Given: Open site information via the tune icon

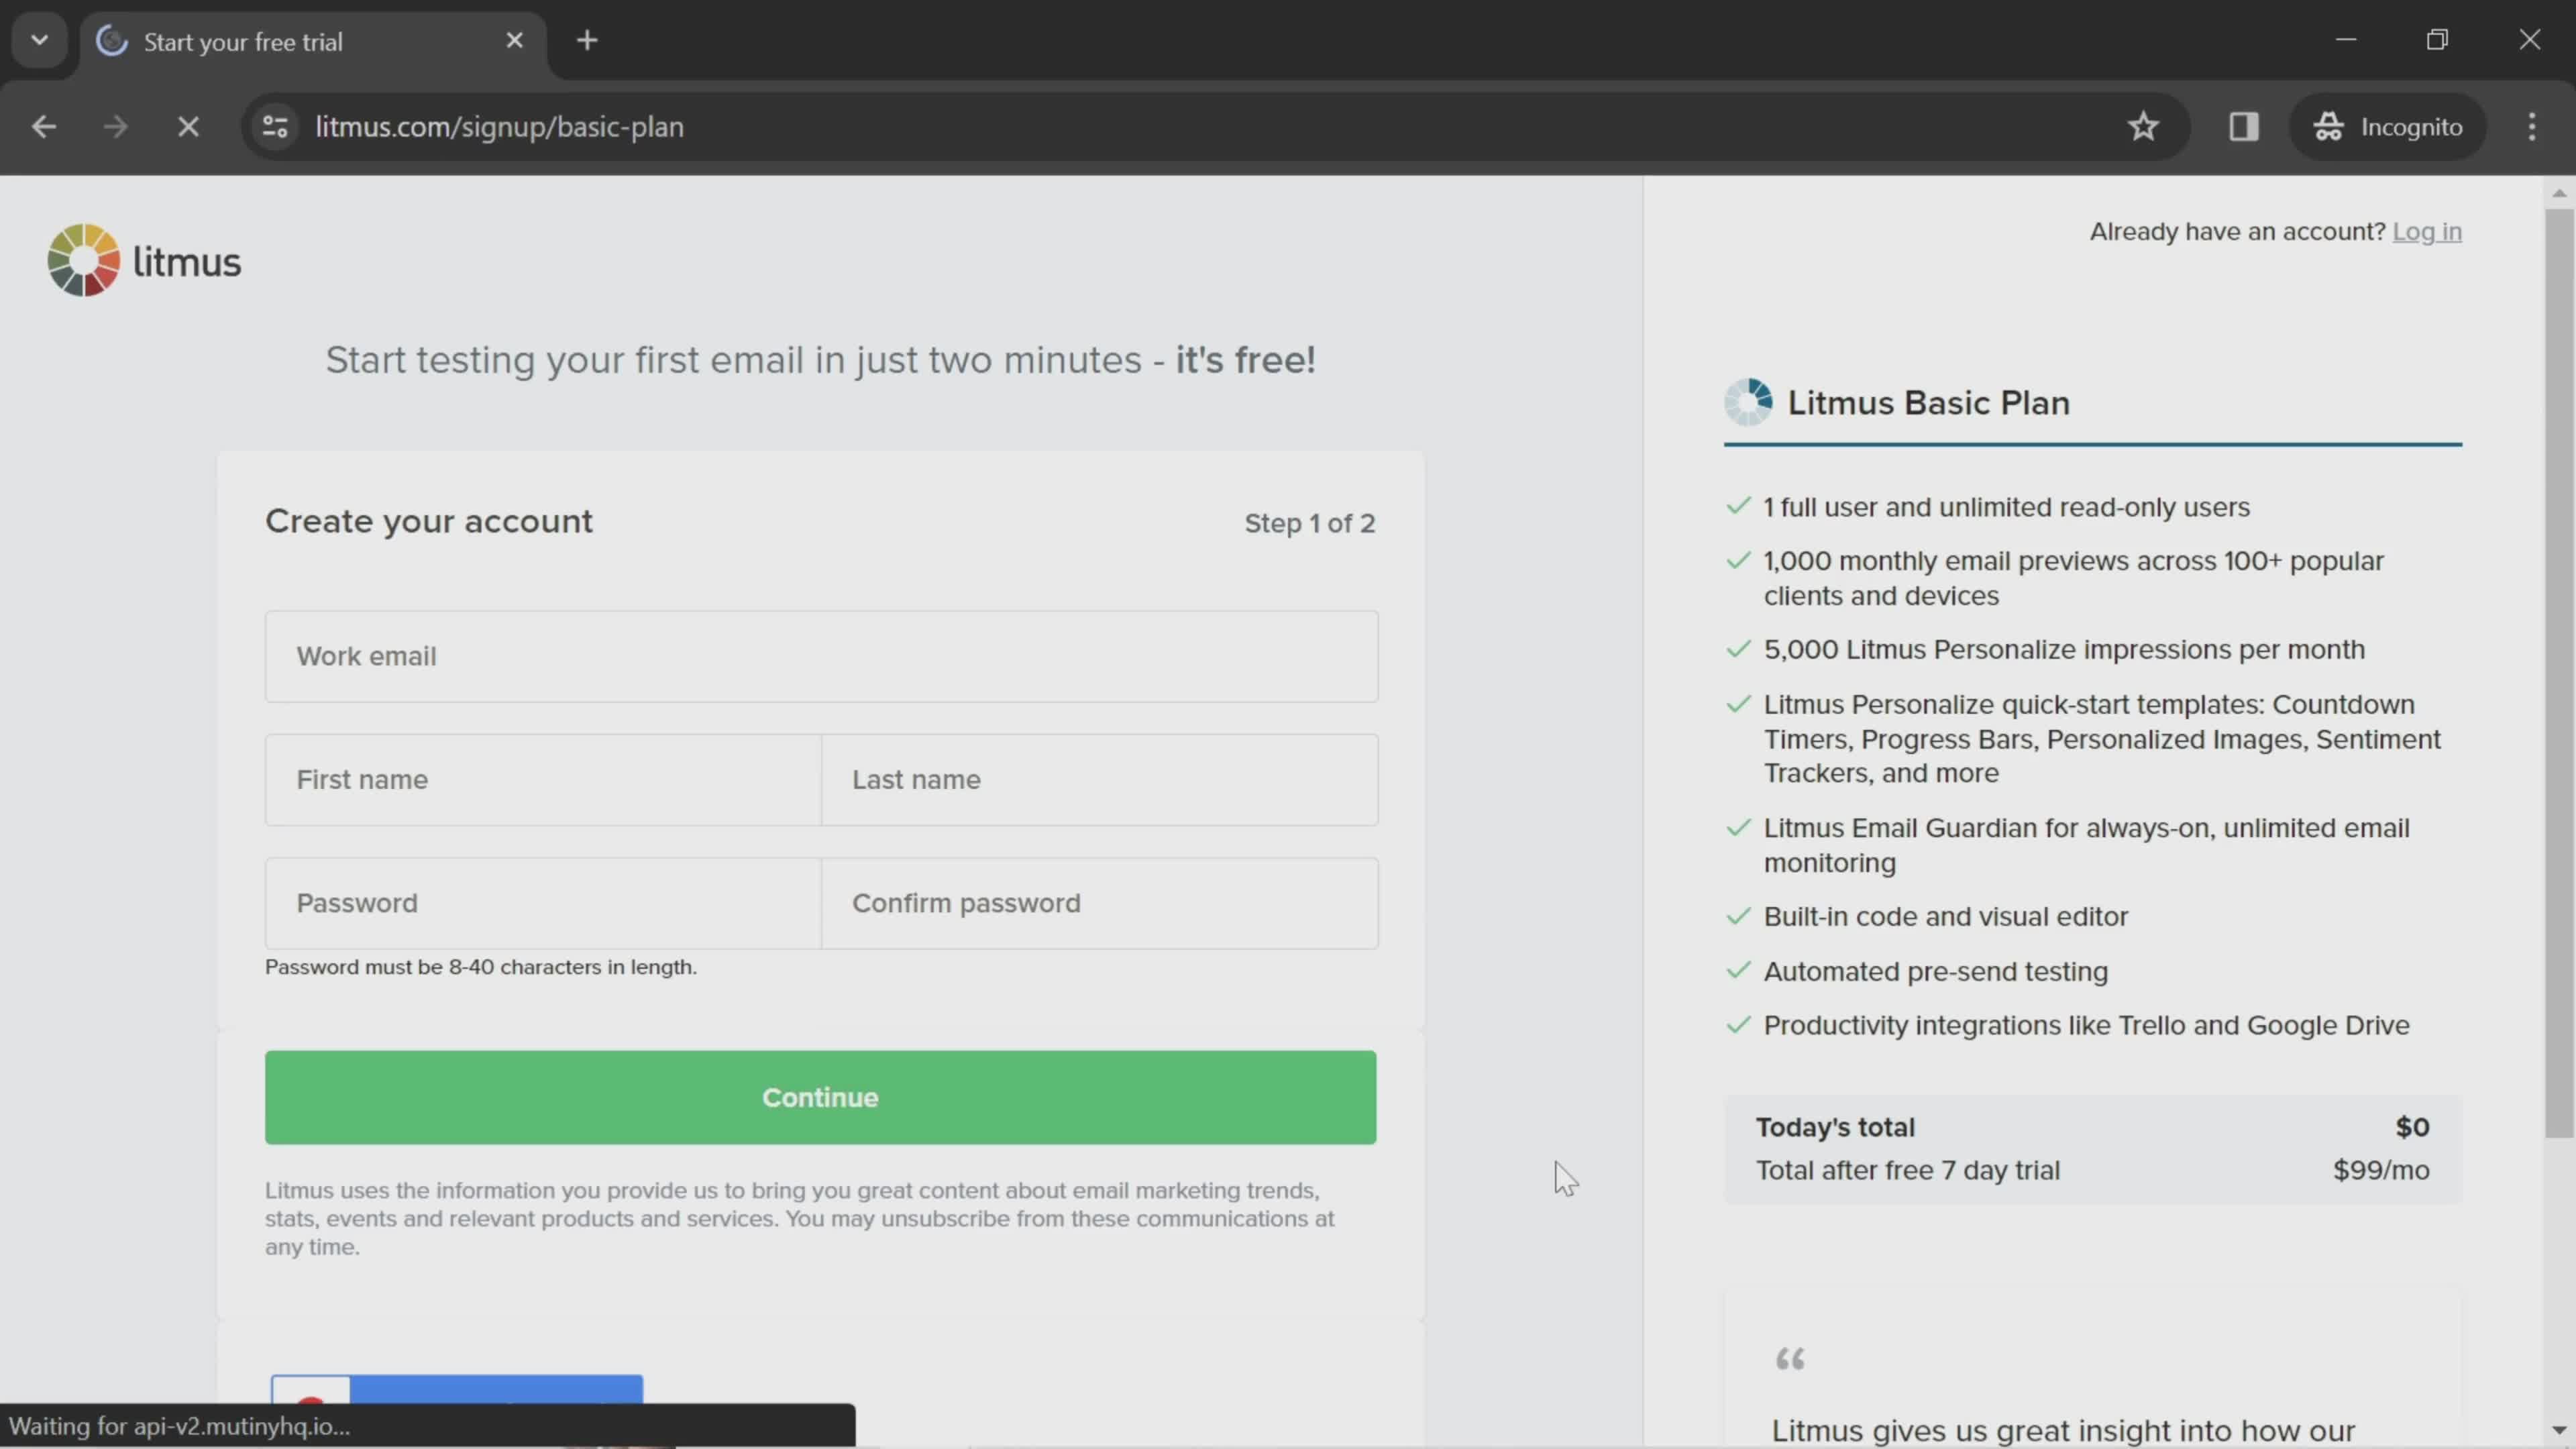Looking at the screenshot, I should [274, 126].
